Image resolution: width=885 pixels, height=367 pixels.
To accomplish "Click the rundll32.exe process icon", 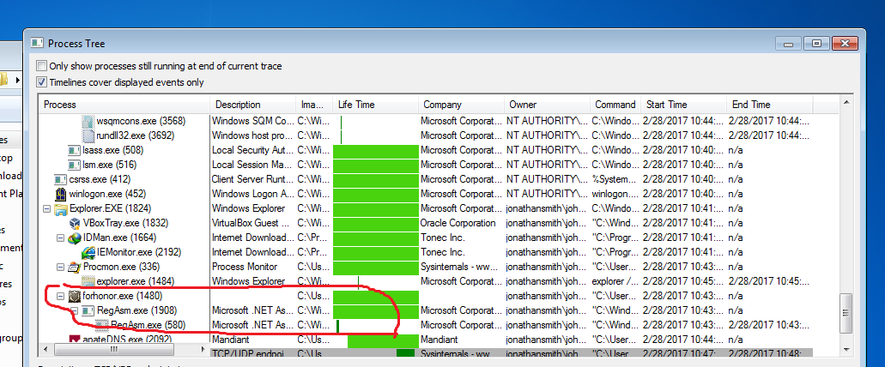I will point(88,135).
